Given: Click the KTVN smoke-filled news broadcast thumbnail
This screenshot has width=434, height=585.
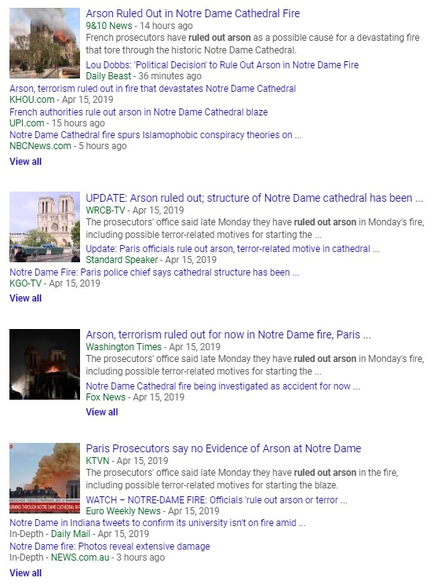Looking at the screenshot, I should tap(45, 478).
